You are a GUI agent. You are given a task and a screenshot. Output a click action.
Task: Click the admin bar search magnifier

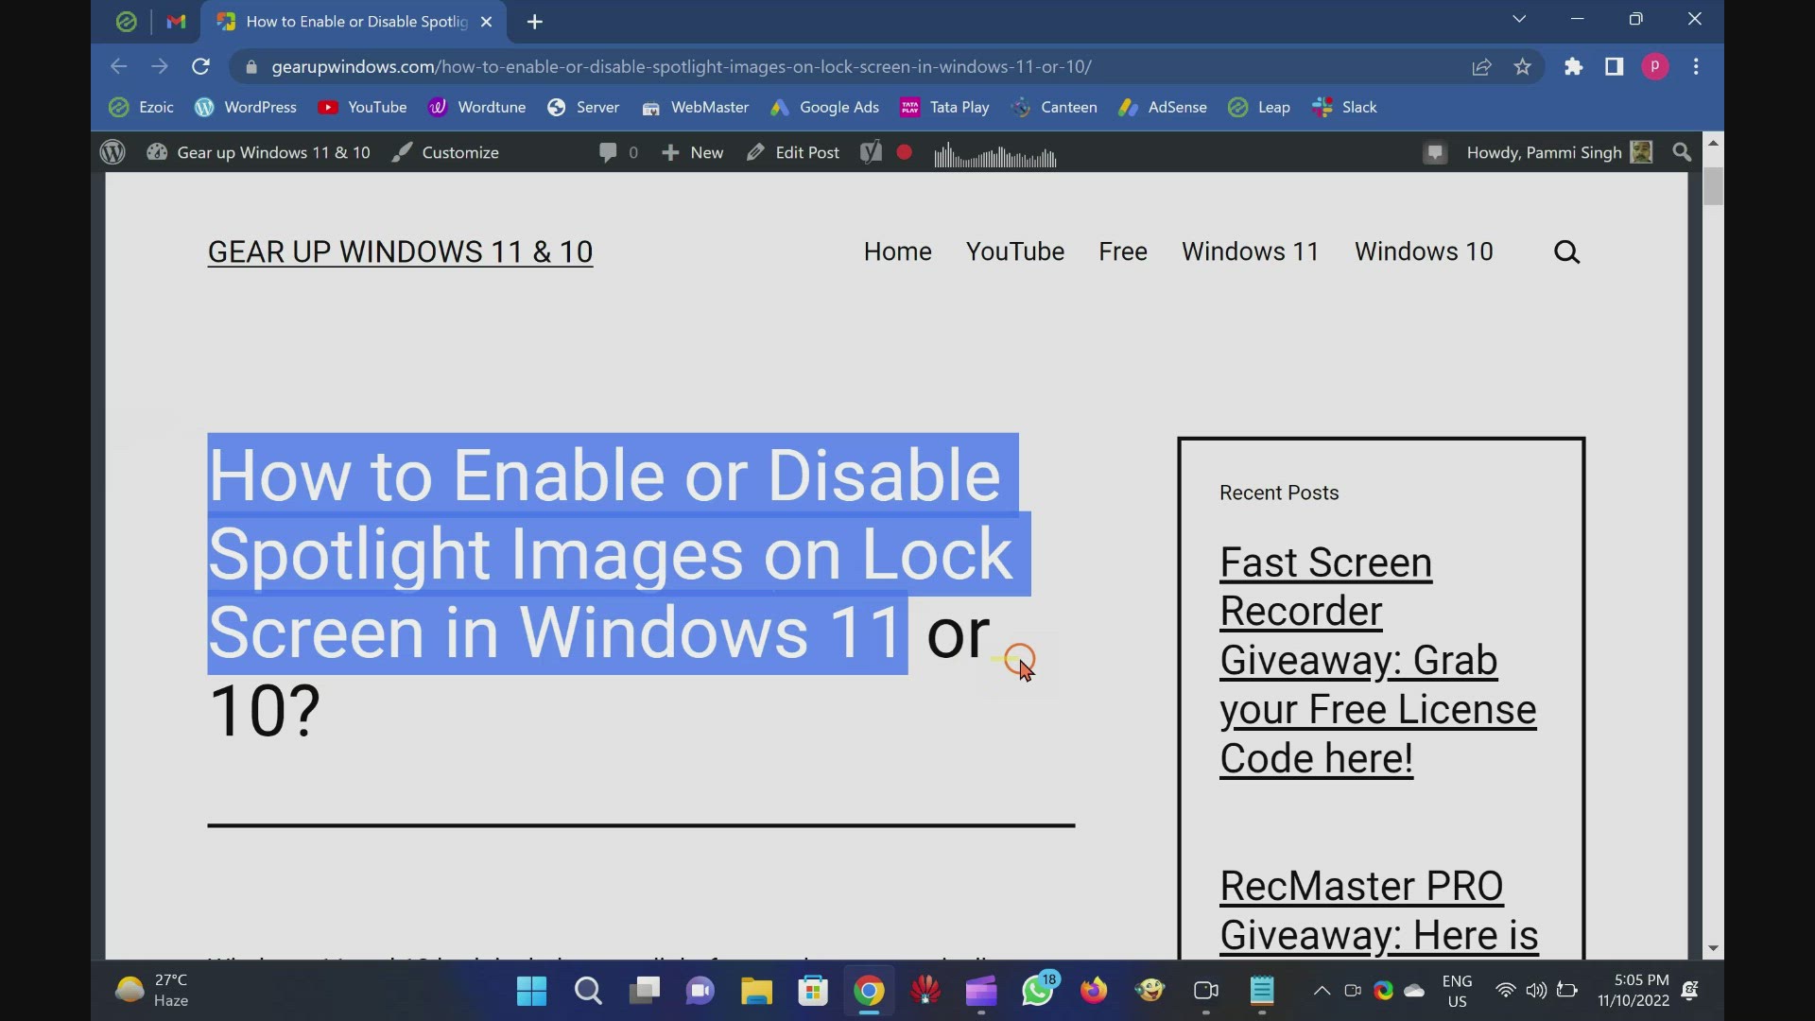(1682, 152)
